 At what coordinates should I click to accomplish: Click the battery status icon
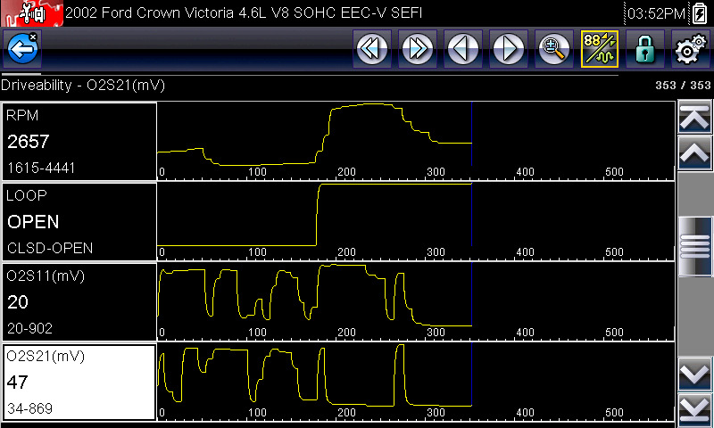click(700, 13)
